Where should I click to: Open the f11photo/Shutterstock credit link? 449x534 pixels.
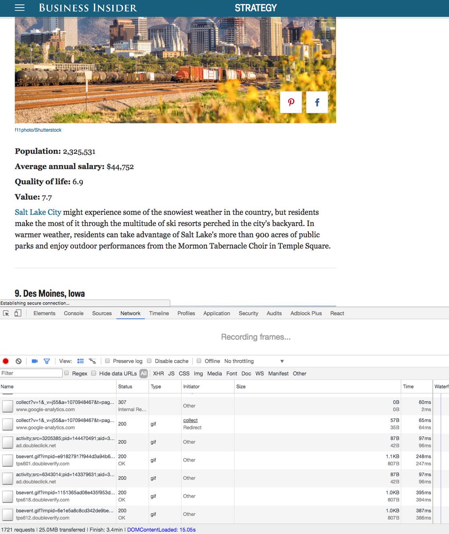click(x=38, y=130)
